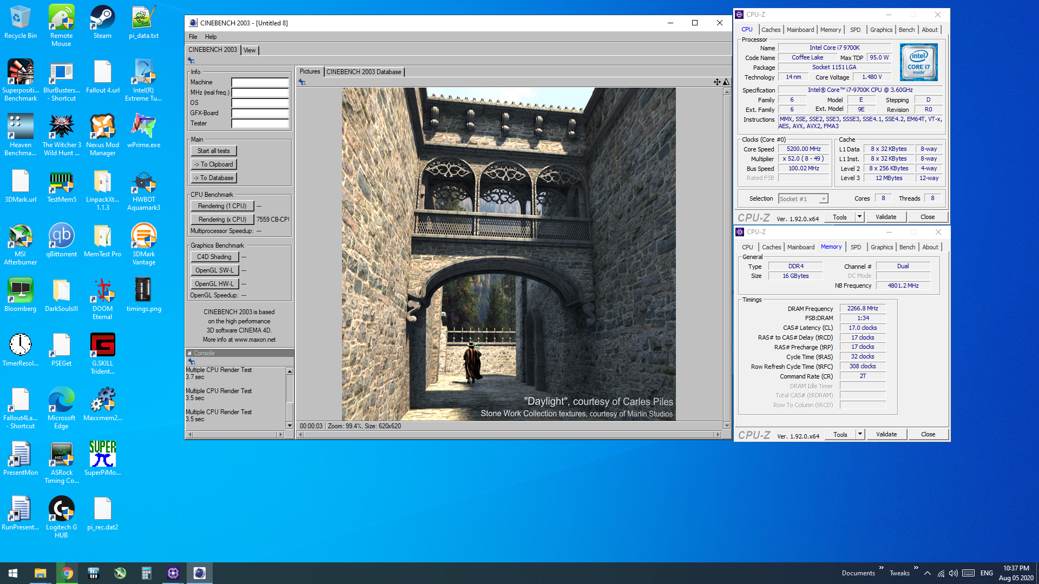Viewport: 1039px width, 584px height.
Task: Click the Chrome icon in the taskbar
Action: click(67, 573)
